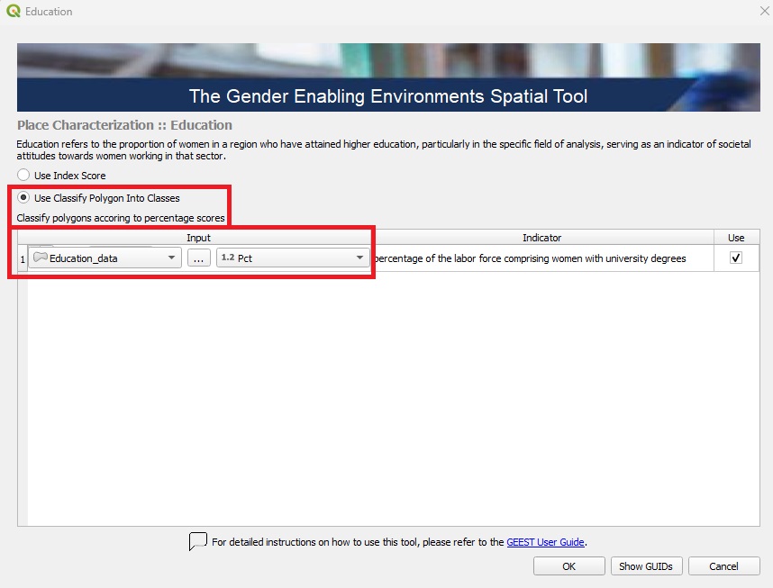Image resolution: width=773 pixels, height=588 pixels.
Task: Click 'Classify polygons accoring to percentage scores' label
Action: [x=121, y=218]
